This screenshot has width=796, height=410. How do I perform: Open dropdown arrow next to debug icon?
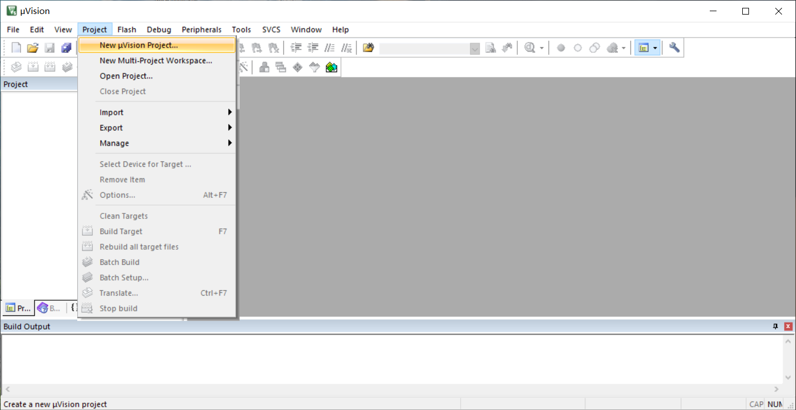(542, 48)
